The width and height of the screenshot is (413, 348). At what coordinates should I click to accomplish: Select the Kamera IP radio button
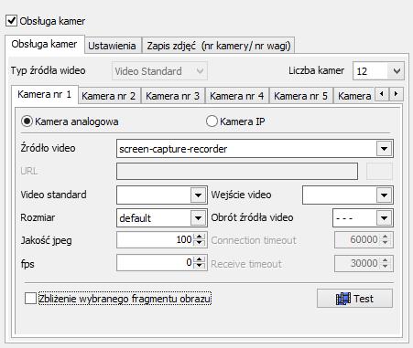pyautogui.click(x=212, y=121)
